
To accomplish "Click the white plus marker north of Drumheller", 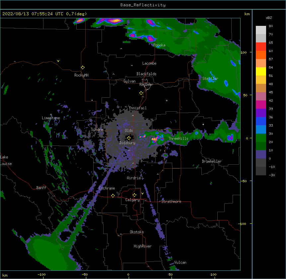I will click(203, 124).
